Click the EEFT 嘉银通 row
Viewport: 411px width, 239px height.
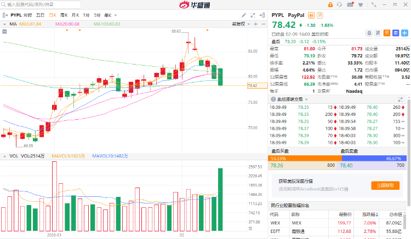coord(336,231)
